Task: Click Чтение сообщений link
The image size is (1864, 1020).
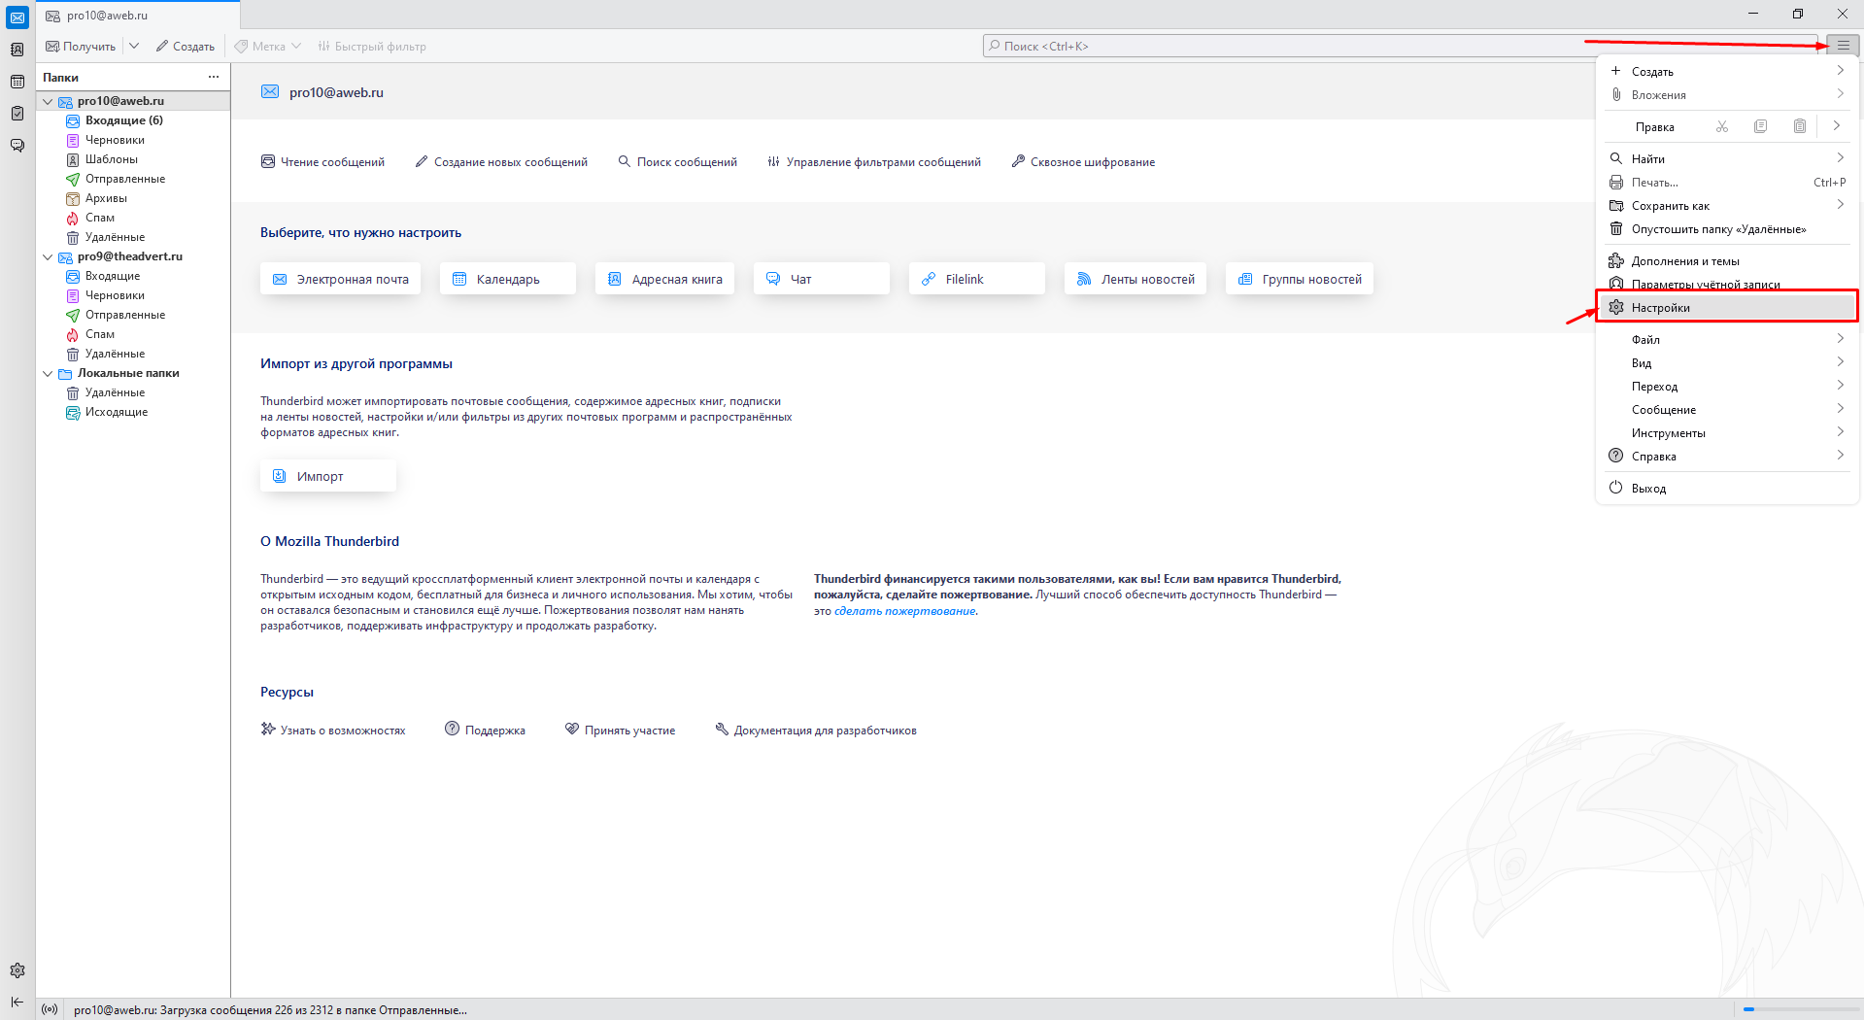Action: 322,162
